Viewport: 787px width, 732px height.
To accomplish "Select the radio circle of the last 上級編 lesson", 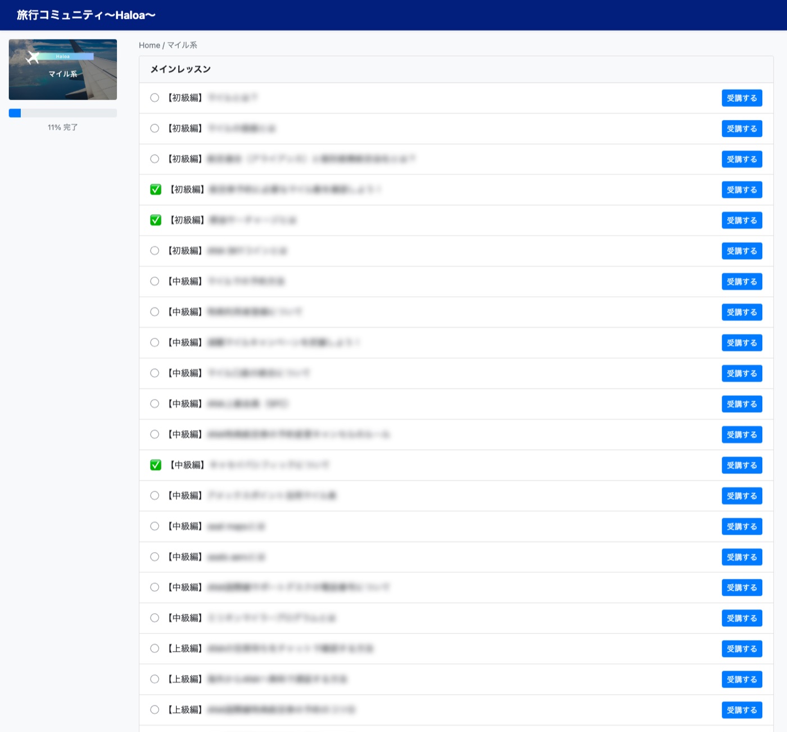I will 155,710.
